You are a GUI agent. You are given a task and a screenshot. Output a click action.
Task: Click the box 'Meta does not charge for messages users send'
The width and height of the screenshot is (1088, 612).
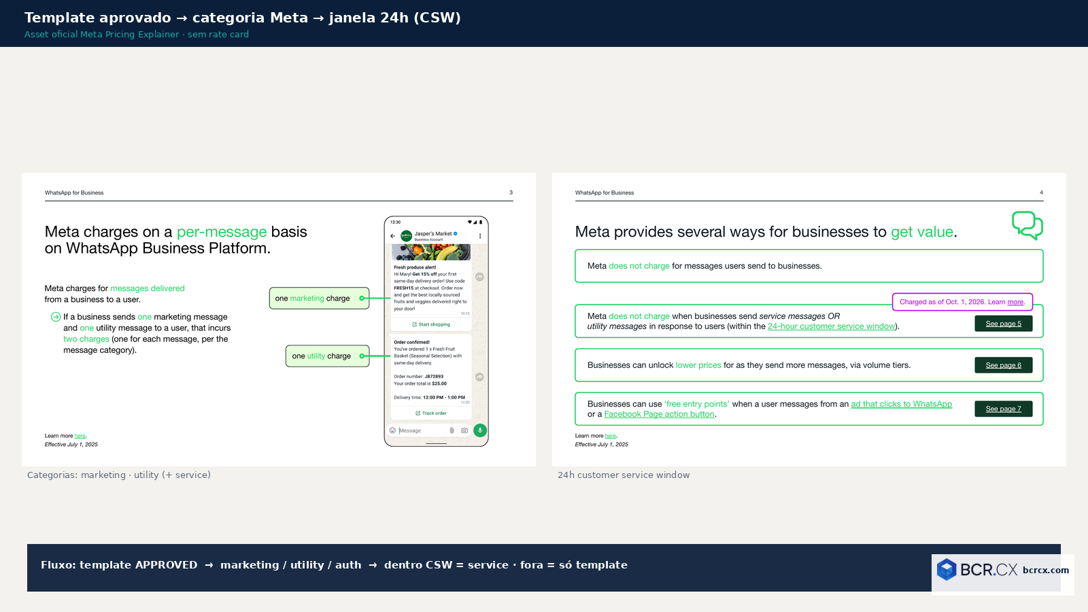[x=809, y=266]
